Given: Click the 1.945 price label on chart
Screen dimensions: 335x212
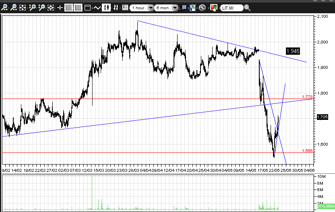Looking at the screenshot, I should click(x=293, y=51).
